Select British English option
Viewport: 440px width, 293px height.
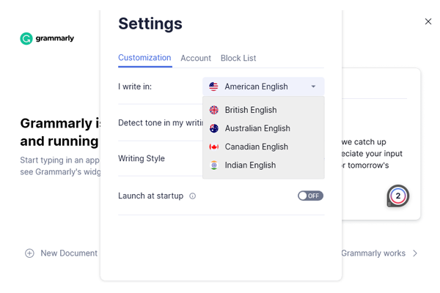(263, 110)
